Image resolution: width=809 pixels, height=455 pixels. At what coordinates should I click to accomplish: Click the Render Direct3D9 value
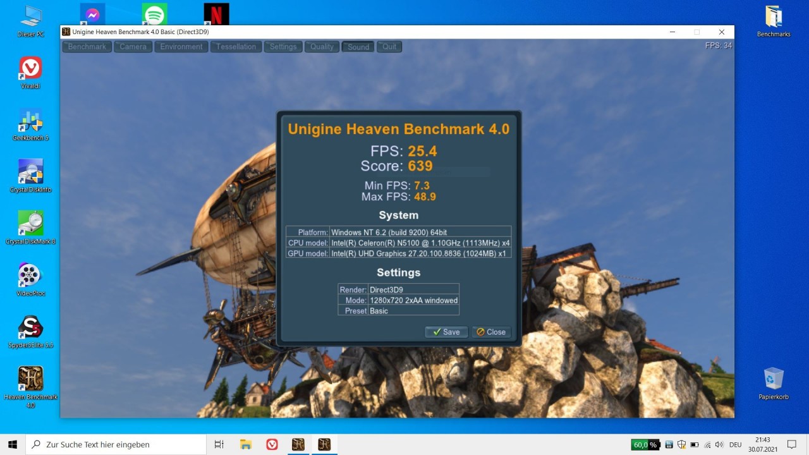coord(386,290)
